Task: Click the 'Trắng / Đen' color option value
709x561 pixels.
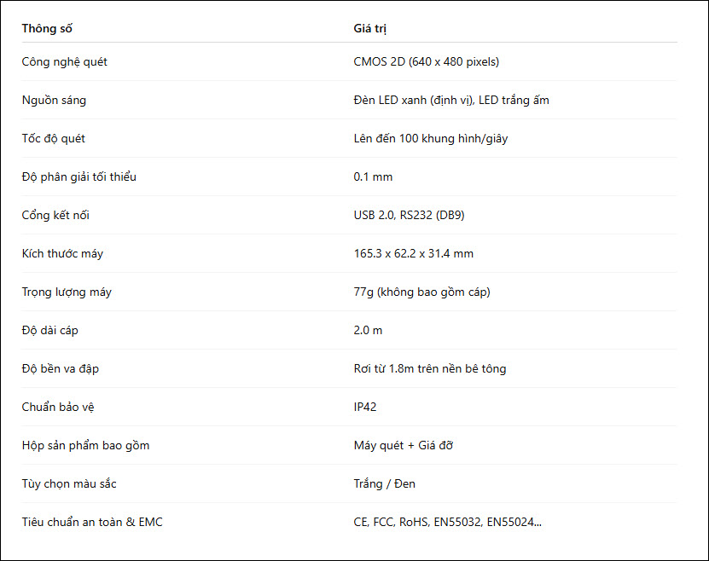Action: coord(384,484)
